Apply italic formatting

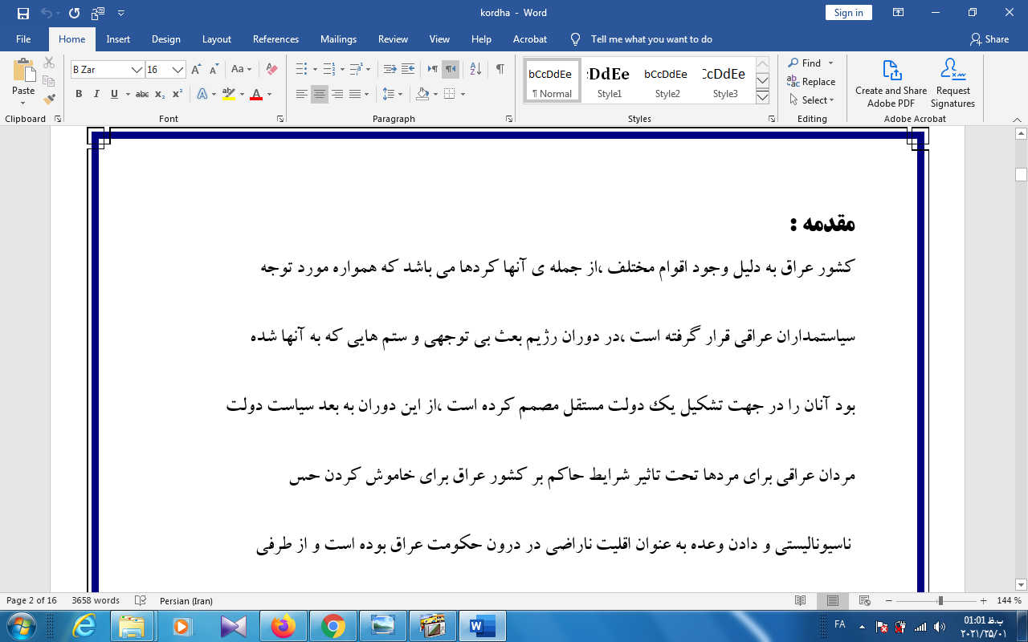pos(96,94)
